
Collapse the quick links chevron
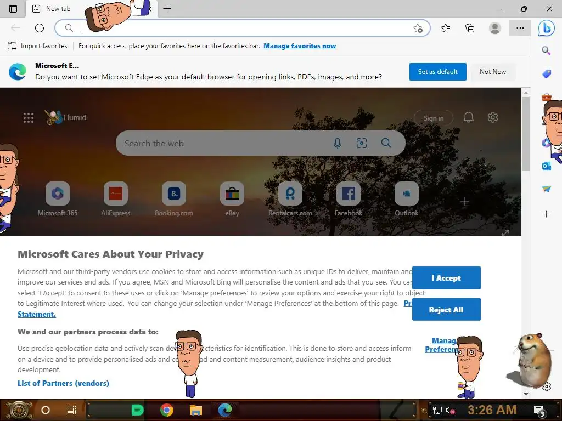[x=483, y=164]
